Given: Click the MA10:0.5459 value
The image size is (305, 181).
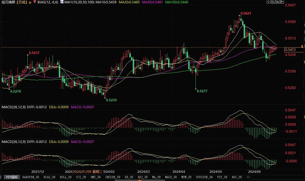Looking at the screenshot, I should 107,2.
